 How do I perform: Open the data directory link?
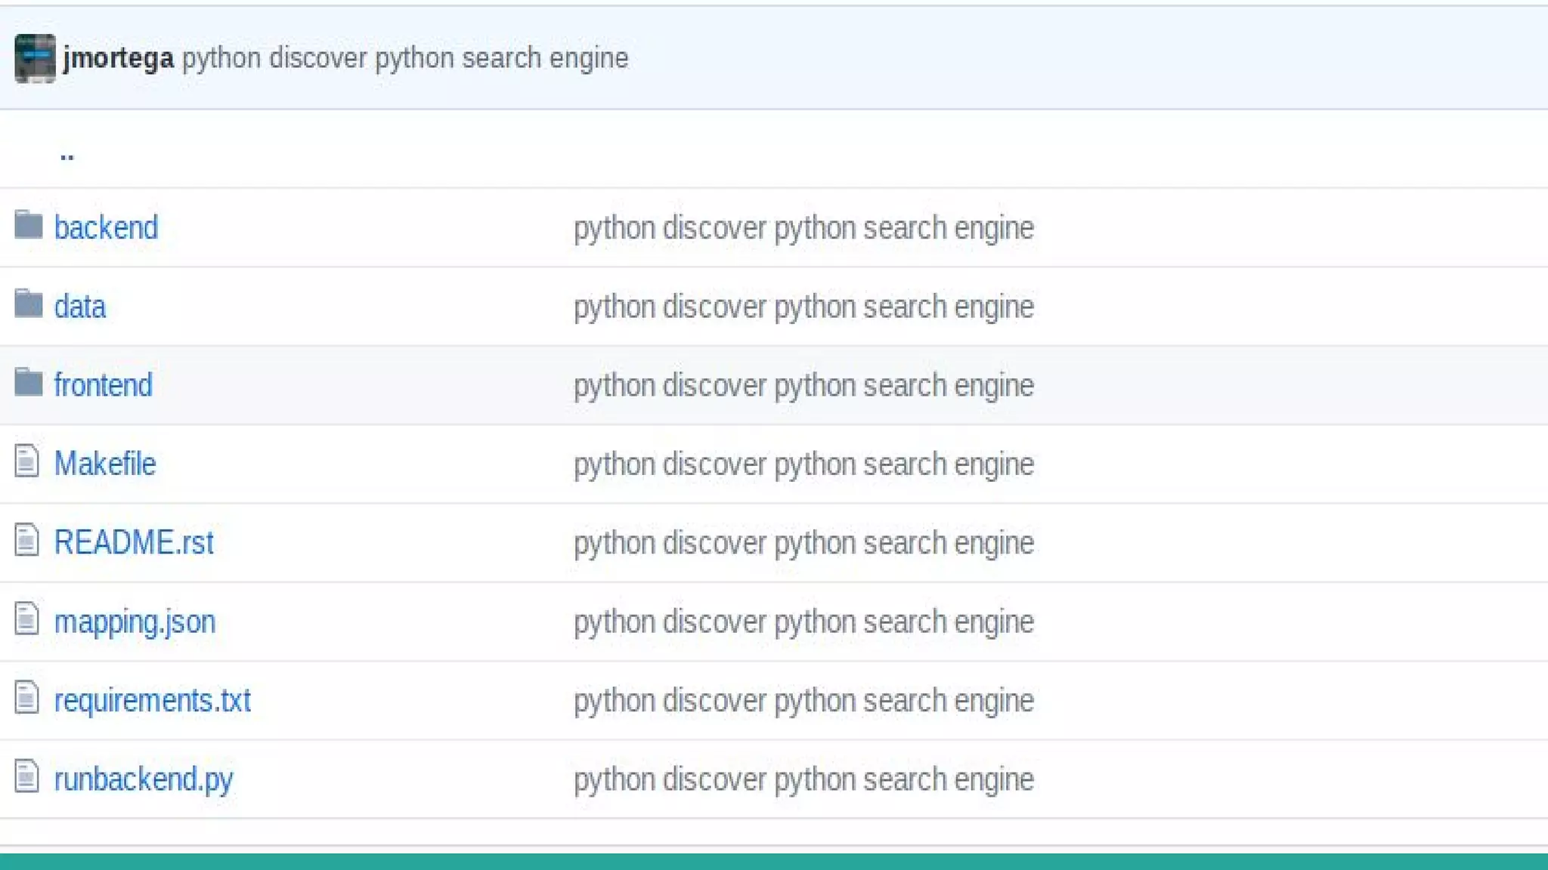coord(79,307)
